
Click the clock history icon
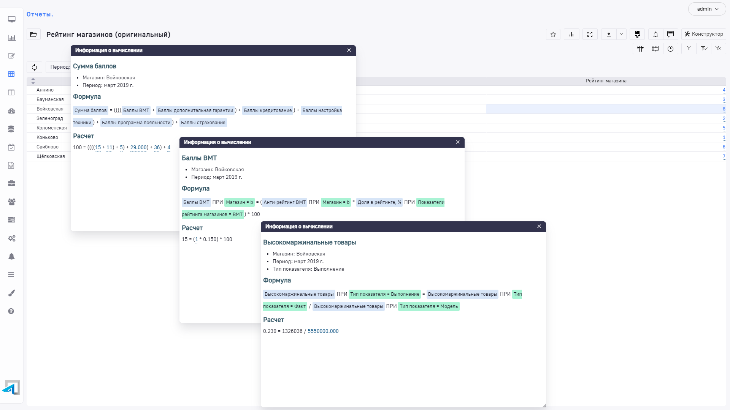670,49
